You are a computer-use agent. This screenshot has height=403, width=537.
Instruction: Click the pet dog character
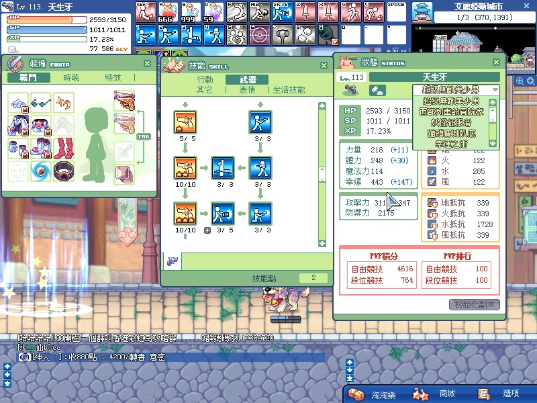click(285, 300)
